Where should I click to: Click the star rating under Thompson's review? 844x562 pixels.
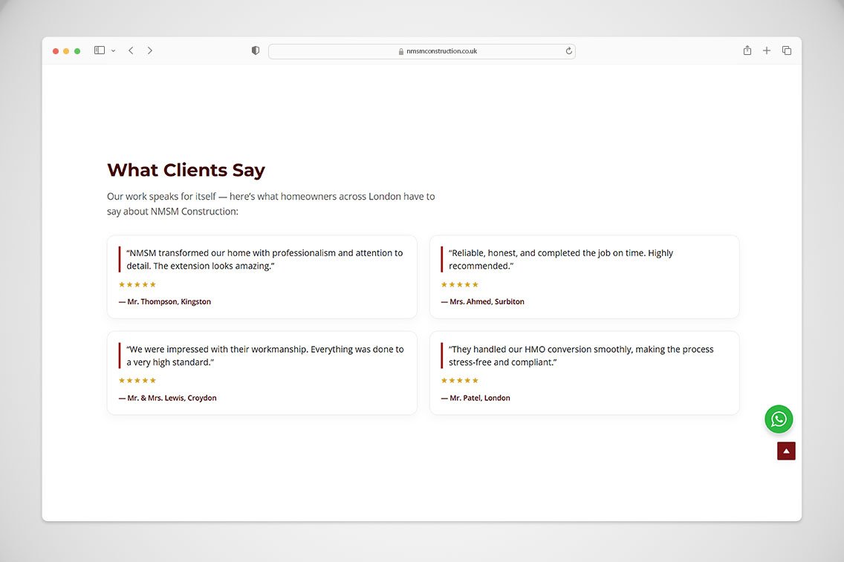click(137, 284)
